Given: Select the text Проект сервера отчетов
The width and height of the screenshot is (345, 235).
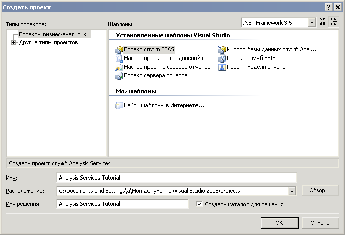Looking at the screenshot, I should coord(156,75).
